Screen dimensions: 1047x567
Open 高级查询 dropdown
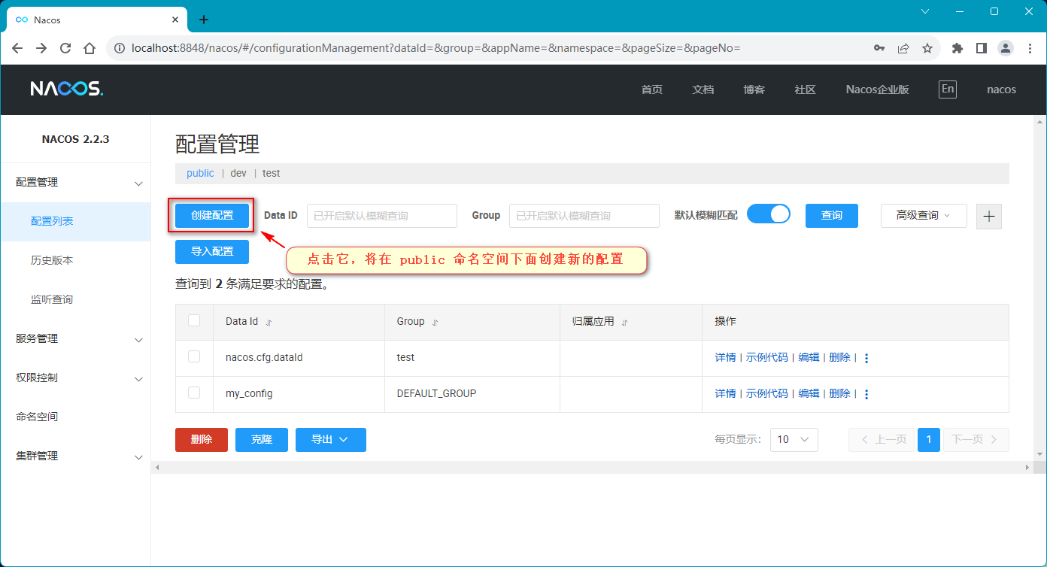point(924,216)
